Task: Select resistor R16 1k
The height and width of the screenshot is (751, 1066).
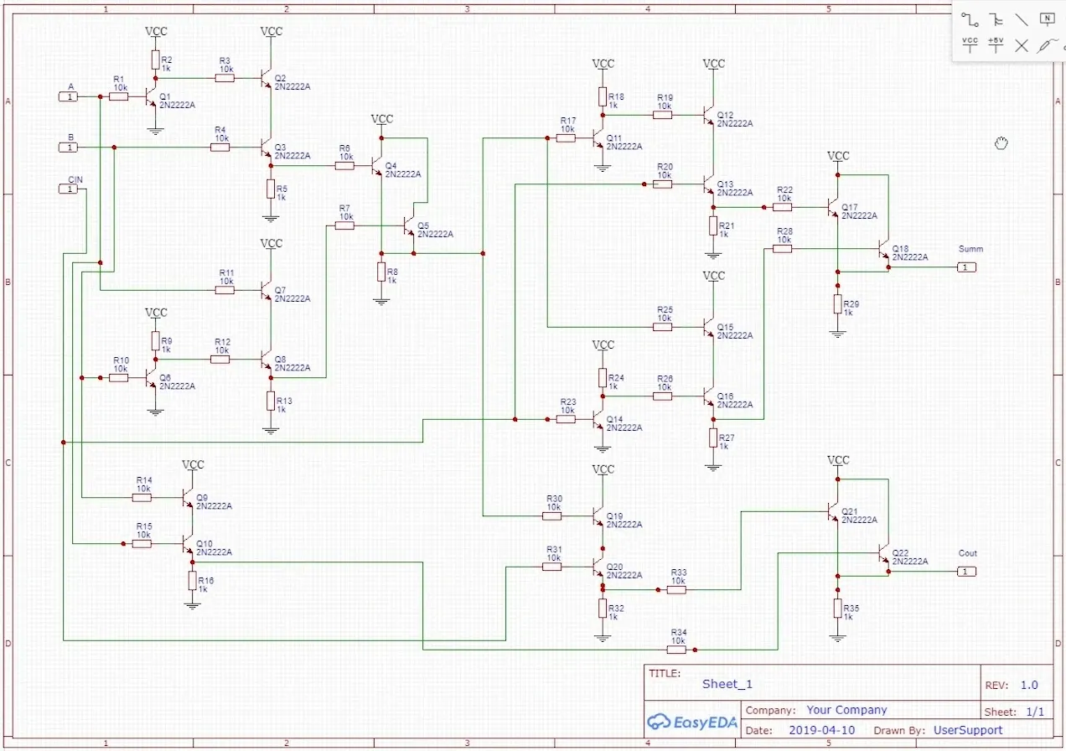Action: 193,580
